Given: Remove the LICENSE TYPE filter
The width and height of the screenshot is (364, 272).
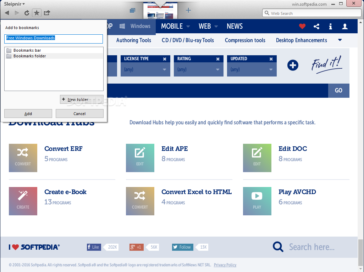Looking at the screenshot, I should (x=165, y=59).
